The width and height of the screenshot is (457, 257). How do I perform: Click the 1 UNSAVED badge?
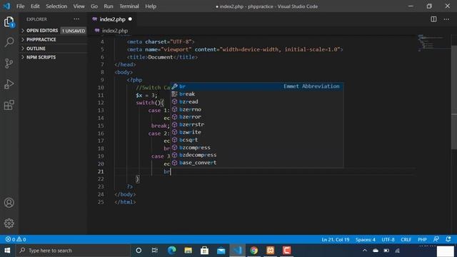coord(74,31)
